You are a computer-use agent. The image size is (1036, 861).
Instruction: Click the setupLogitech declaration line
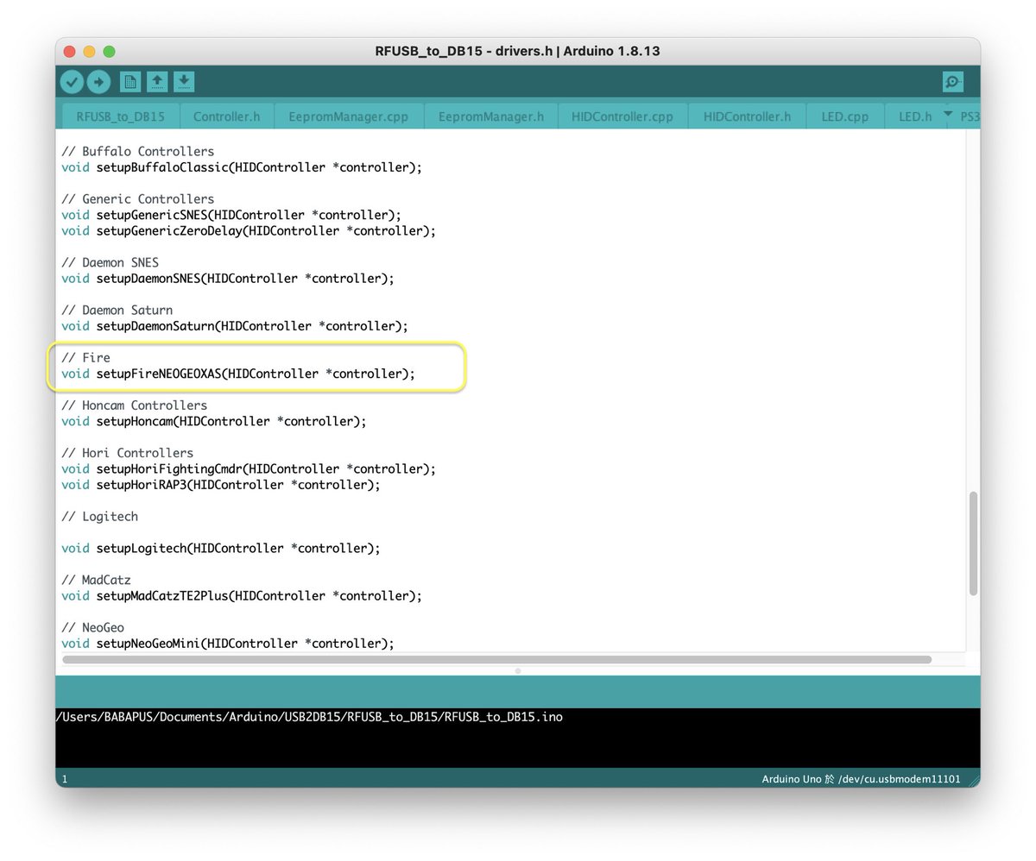pos(221,548)
